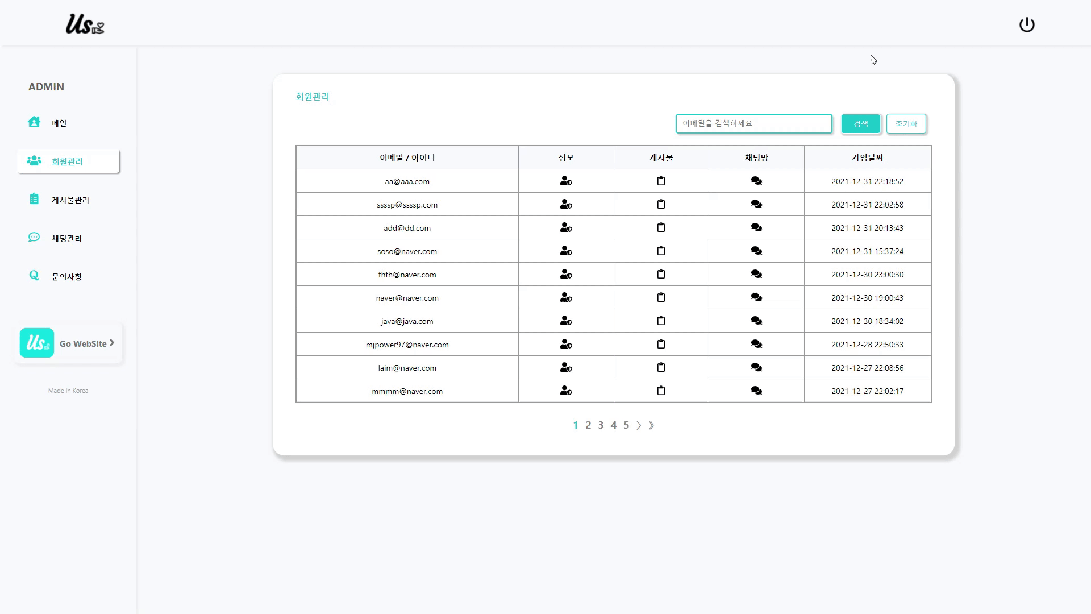Select 회원관리 sidebar menu

tap(68, 161)
